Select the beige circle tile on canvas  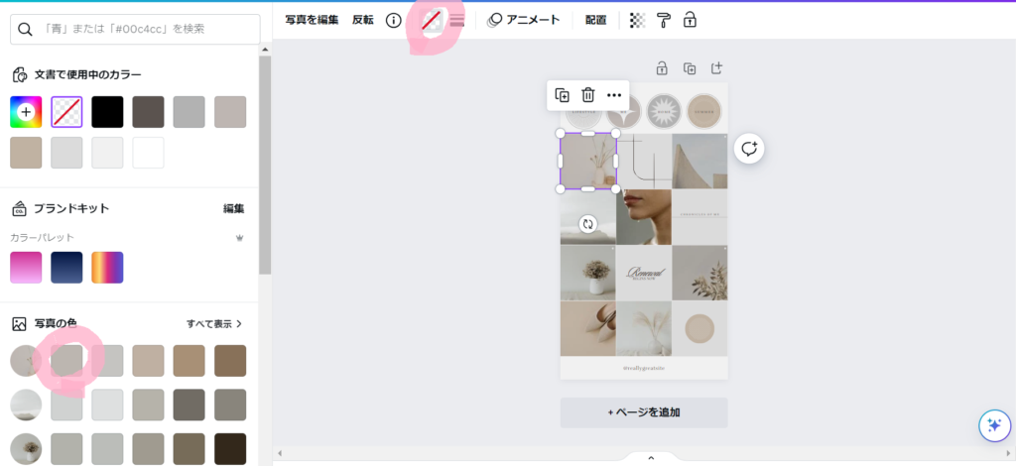point(699,328)
